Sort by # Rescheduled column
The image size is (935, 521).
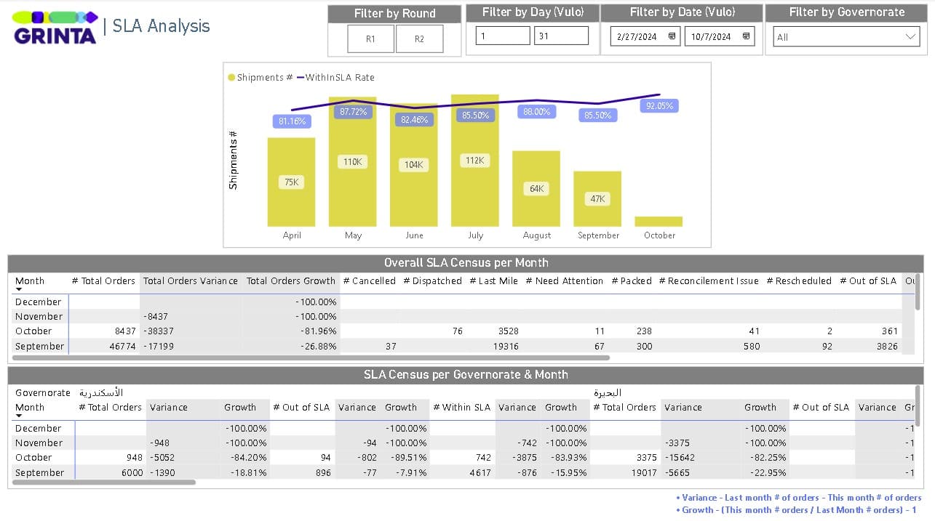coord(799,280)
